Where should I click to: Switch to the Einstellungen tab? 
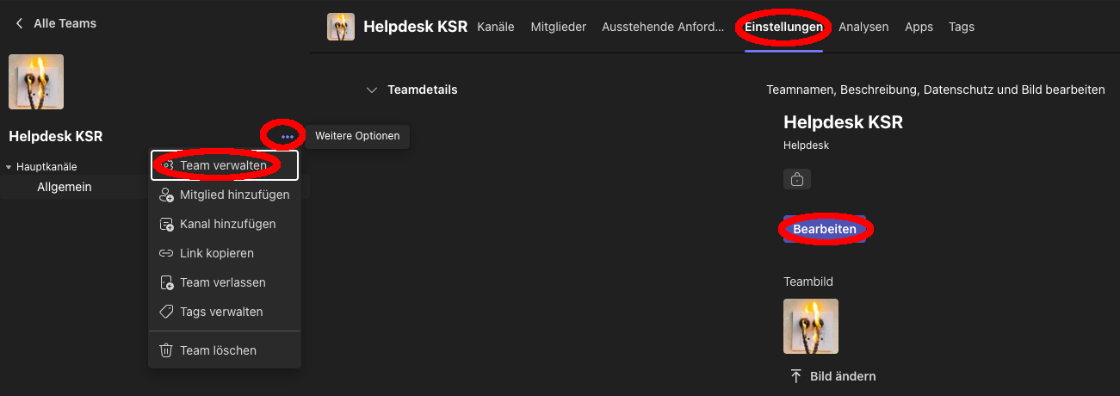point(783,27)
